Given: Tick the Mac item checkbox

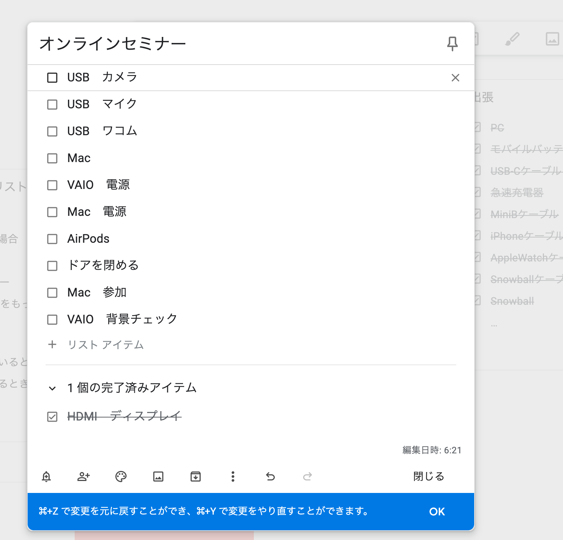Looking at the screenshot, I should tap(52, 158).
